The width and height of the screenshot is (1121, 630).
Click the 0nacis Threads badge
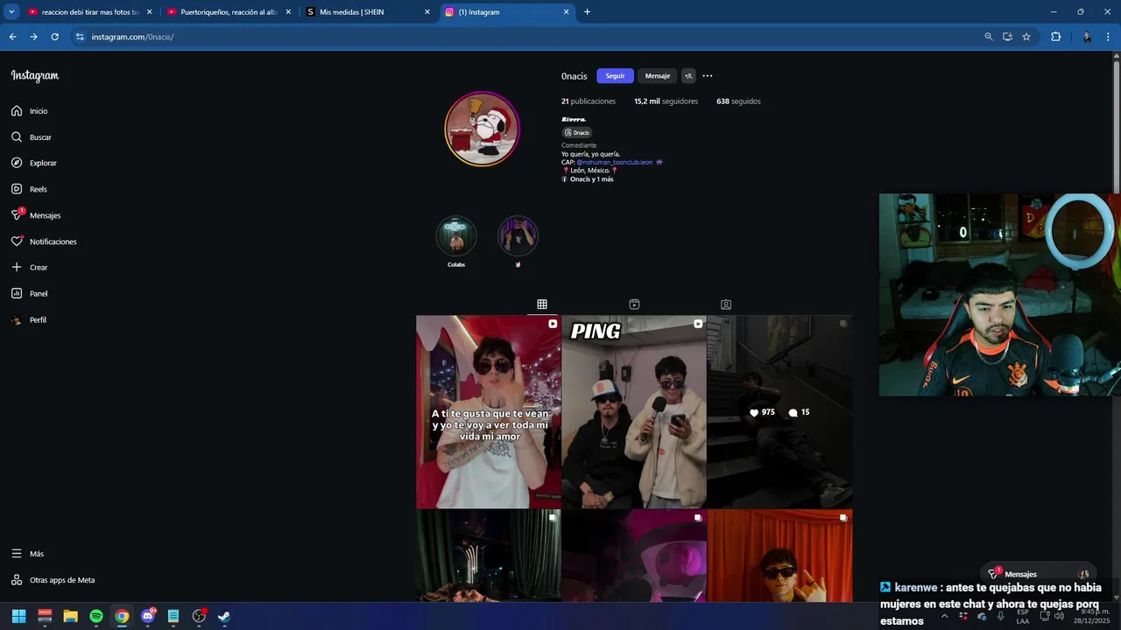coord(577,133)
